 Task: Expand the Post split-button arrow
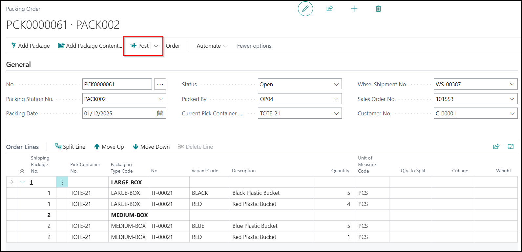(x=156, y=46)
